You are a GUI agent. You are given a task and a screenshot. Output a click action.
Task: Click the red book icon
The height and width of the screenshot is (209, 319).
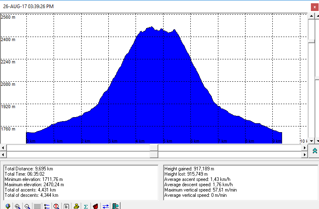pos(95,206)
